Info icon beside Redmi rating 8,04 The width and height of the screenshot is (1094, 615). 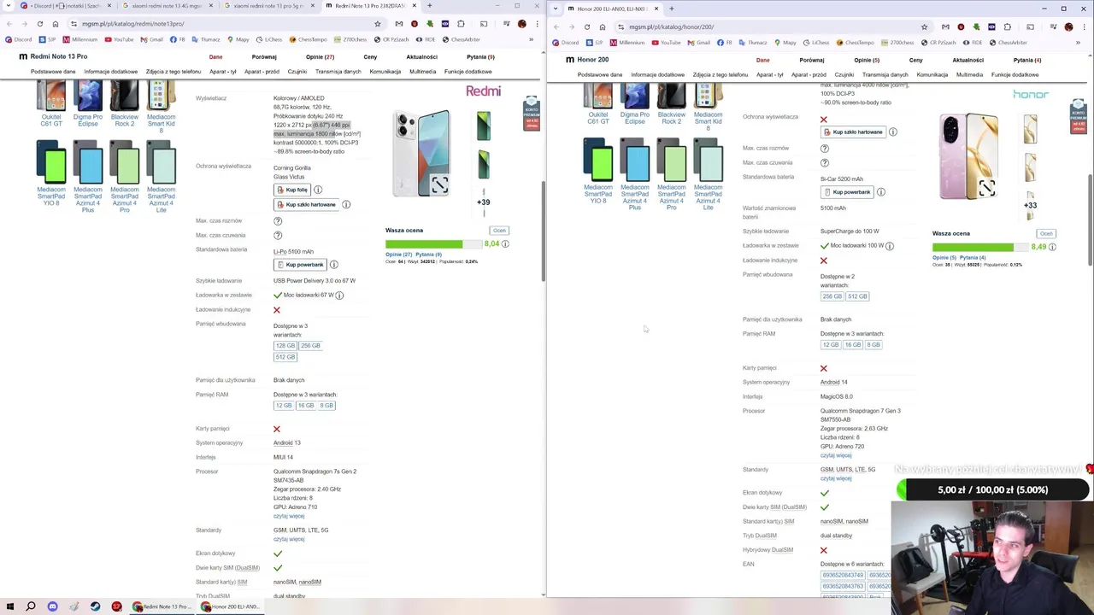pyautogui.click(x=505, y=244)
